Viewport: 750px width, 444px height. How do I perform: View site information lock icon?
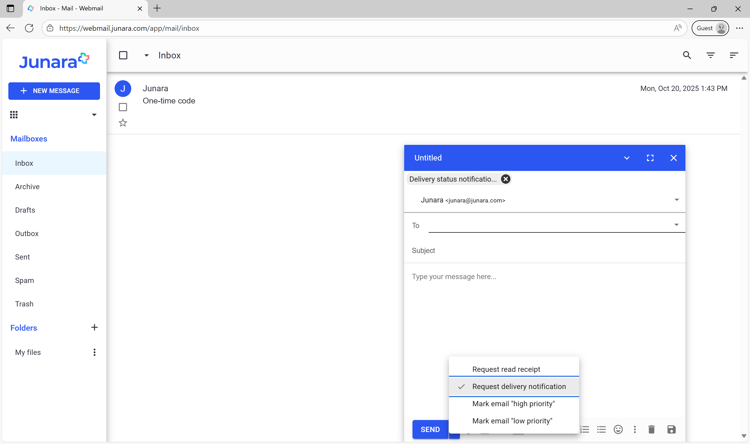(x=50, y=28)
